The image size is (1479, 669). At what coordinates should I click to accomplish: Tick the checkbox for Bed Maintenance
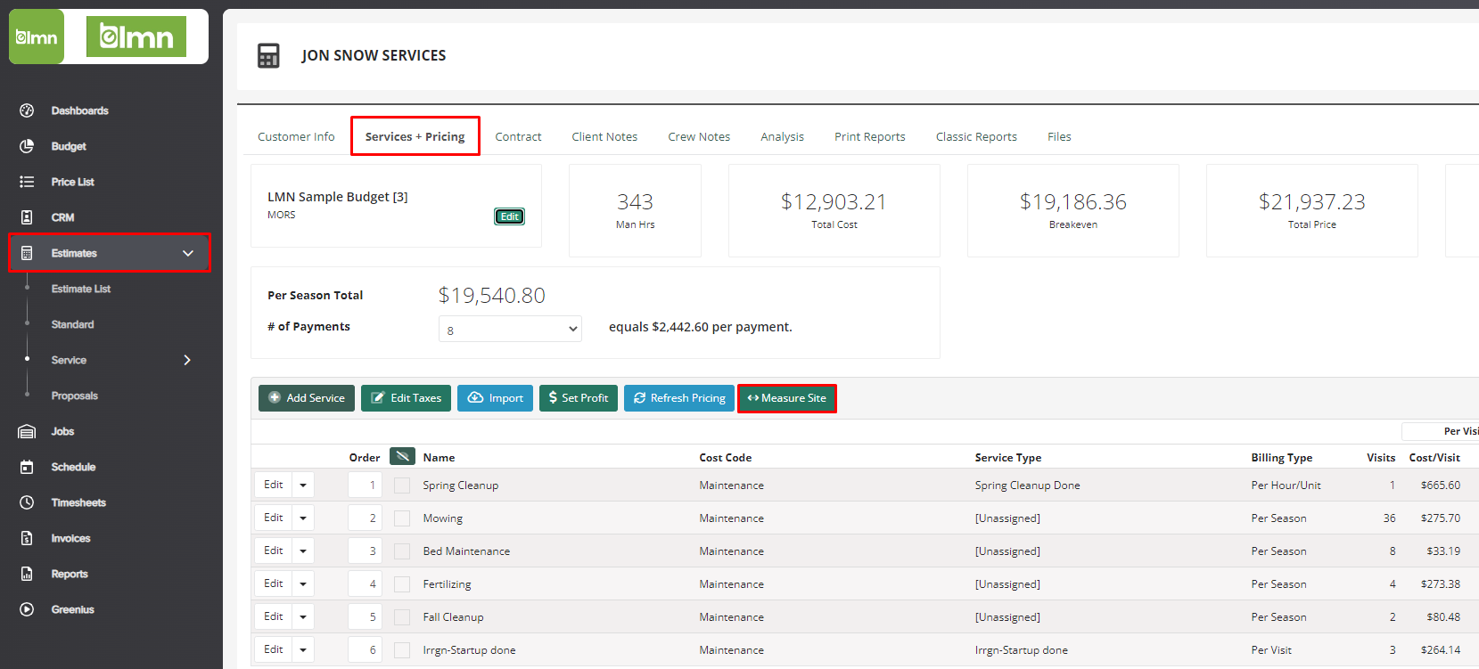402,551
